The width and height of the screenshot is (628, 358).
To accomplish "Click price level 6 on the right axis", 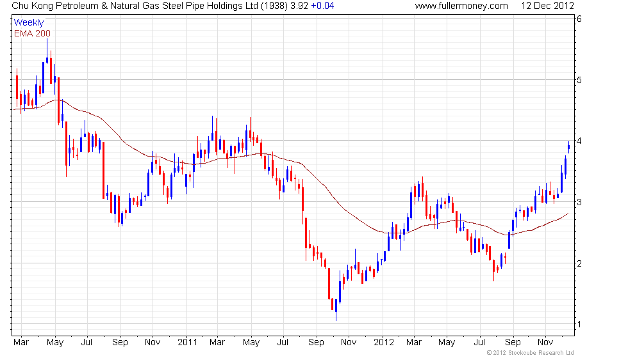I will click(x=579, y=19).
